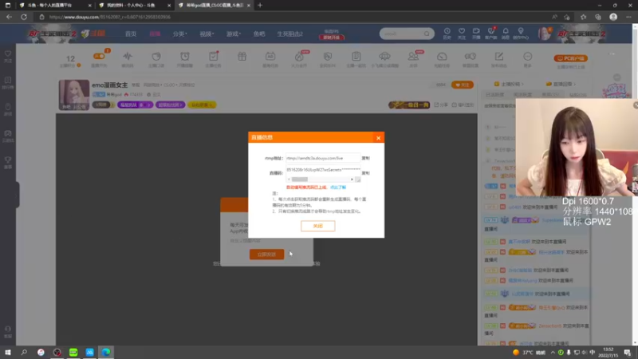Open the 消息 bell icon in header
Viewport: 638px width, 359px height.
pyautogui.click(x=506, y=34)
